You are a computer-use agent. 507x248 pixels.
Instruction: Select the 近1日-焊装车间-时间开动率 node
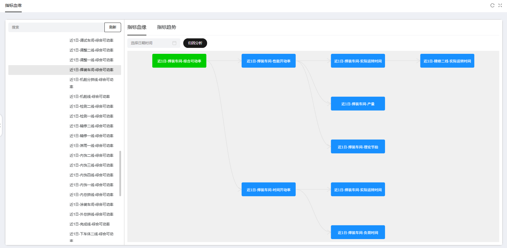click(x=268, y=189)
